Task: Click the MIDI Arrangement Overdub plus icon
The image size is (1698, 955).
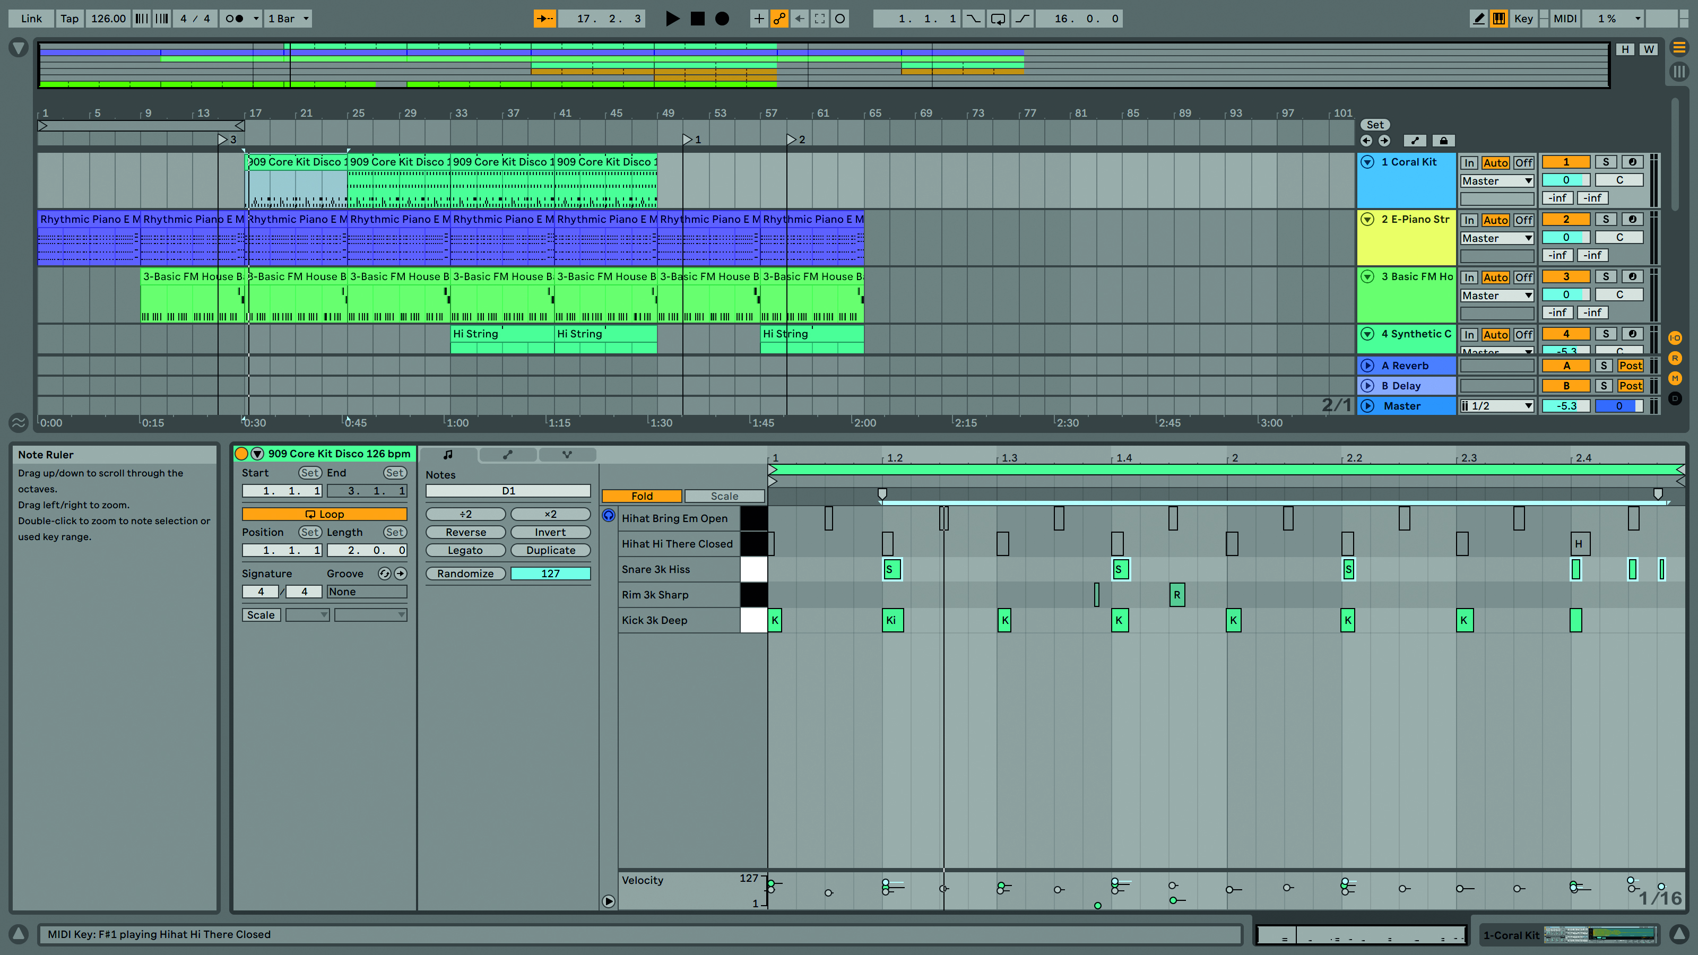Action: tap(759, 19)
